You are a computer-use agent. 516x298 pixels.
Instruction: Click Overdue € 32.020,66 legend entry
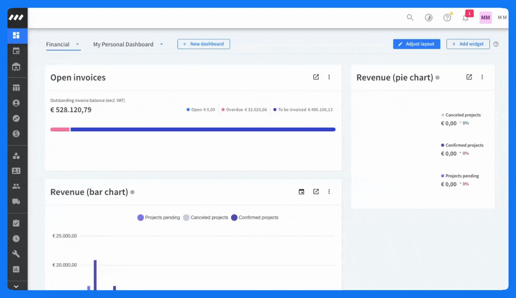[244, 110]
